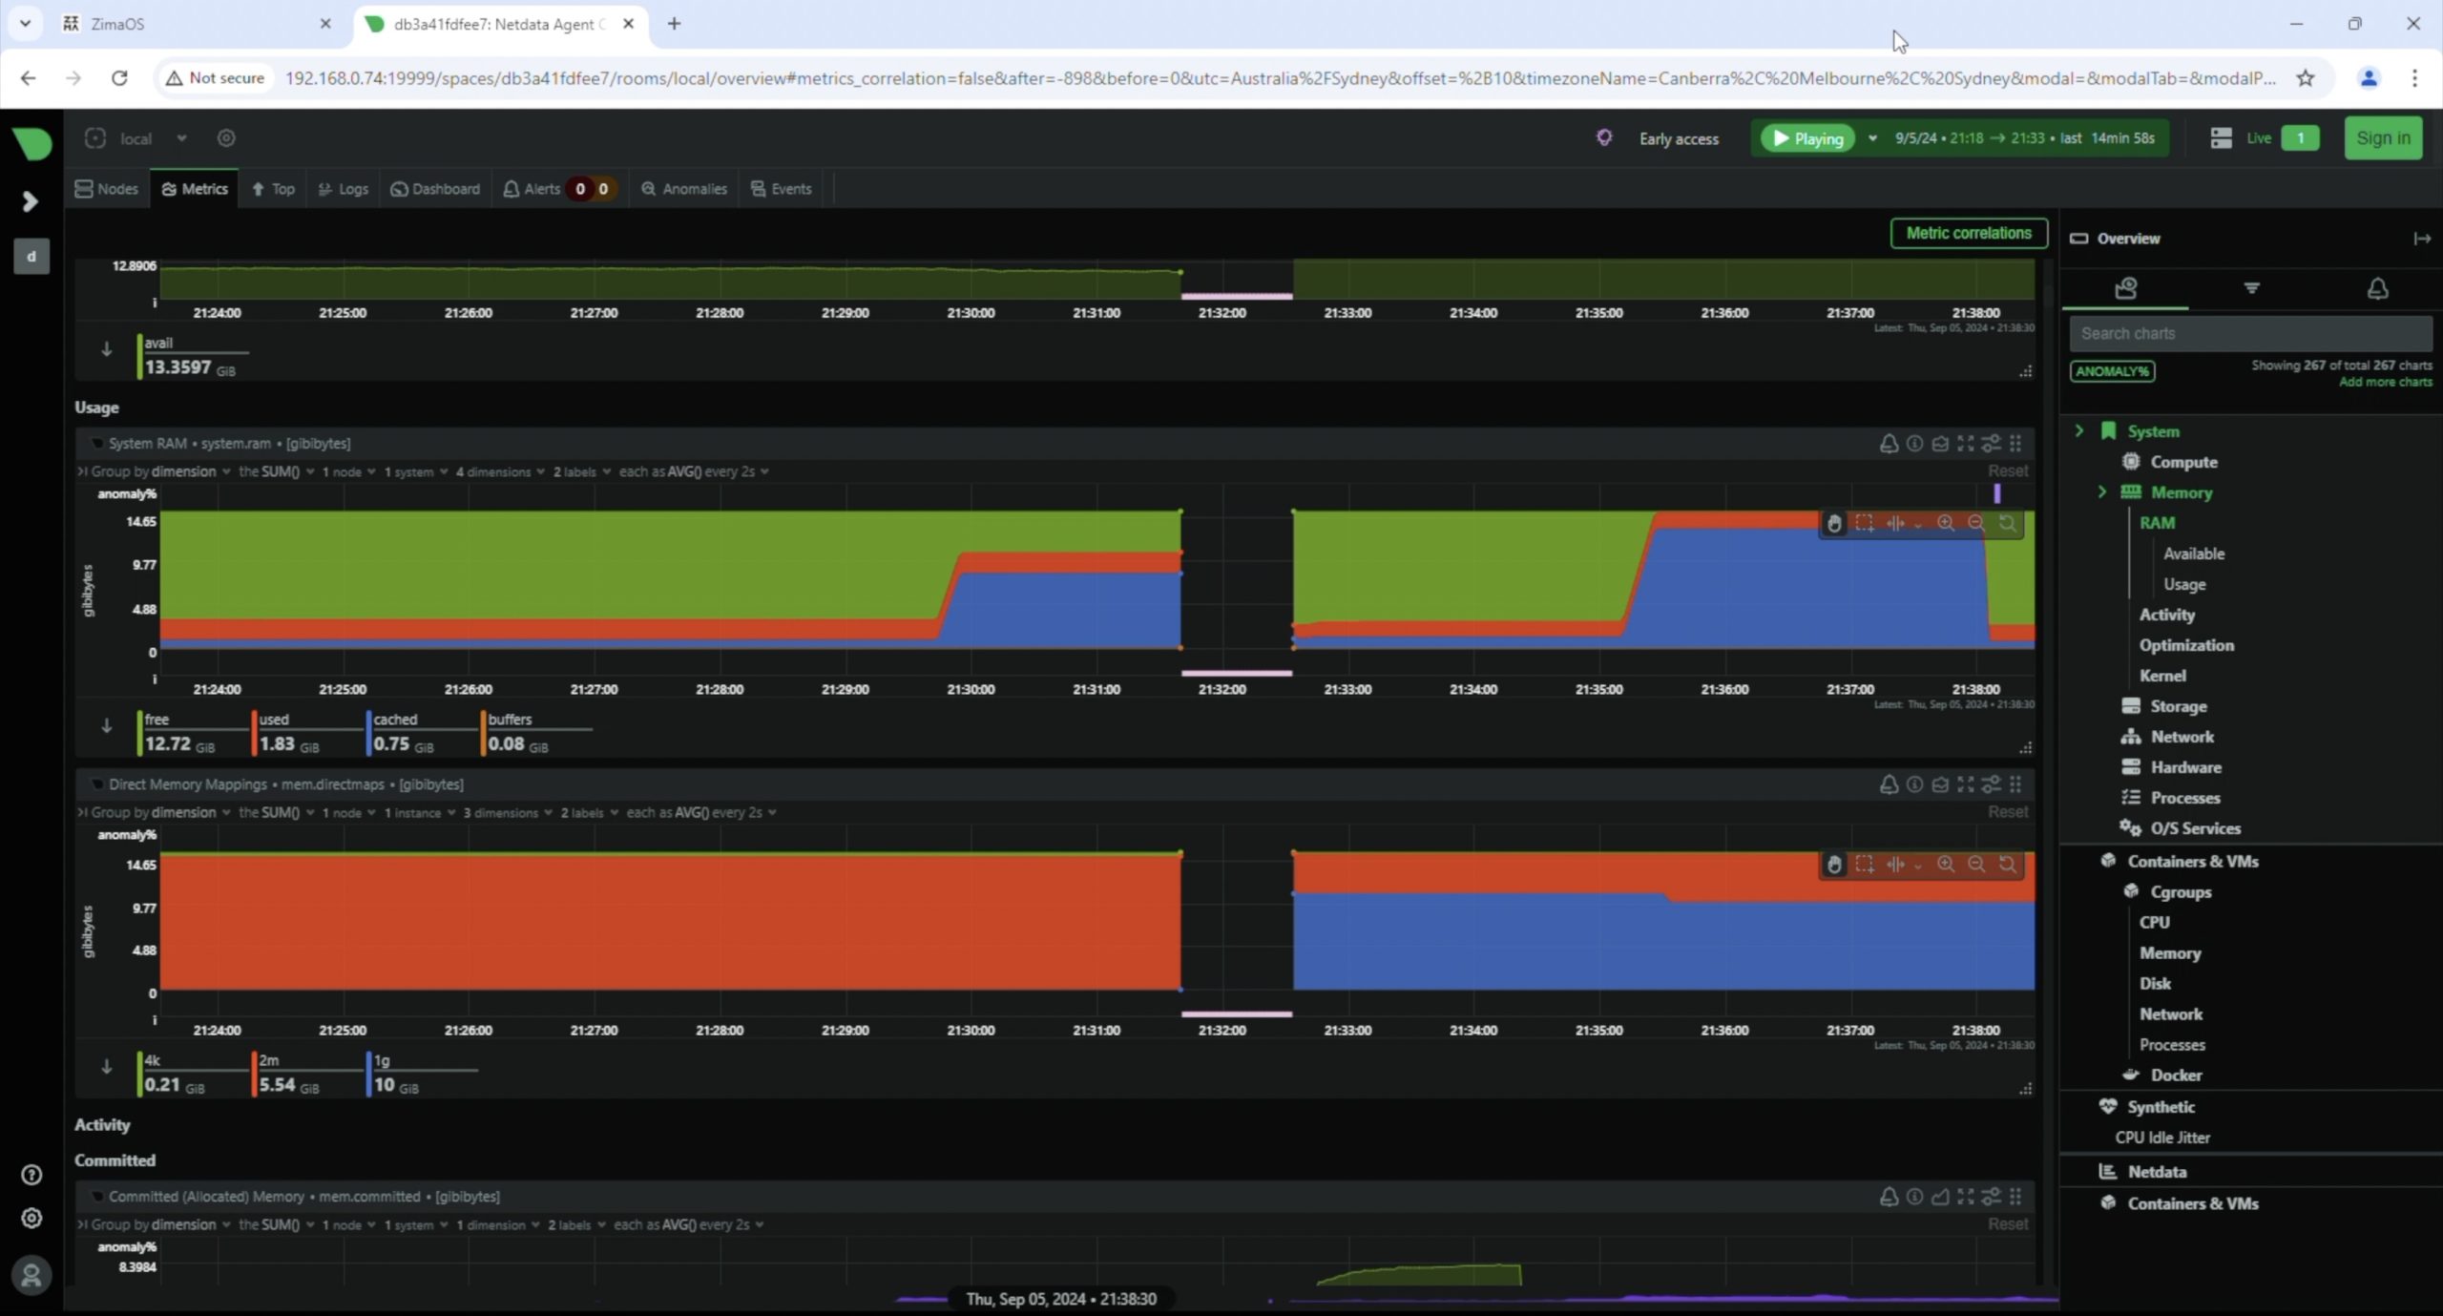Expand the local room selector dropdown
Image resolution: width=2443 pixels, height=1316 pixels.
[x=181, y=138]
